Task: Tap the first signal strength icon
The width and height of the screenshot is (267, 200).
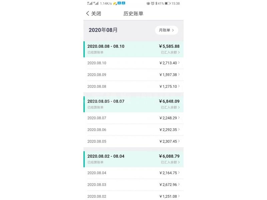Action: [89, 3]
